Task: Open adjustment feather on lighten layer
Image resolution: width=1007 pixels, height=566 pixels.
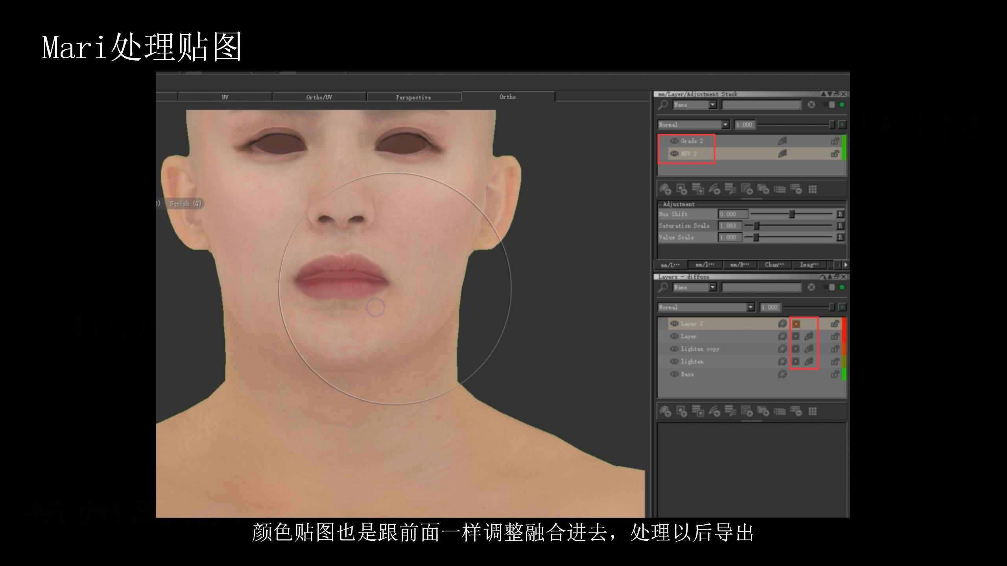Action: tap(809, 362)
